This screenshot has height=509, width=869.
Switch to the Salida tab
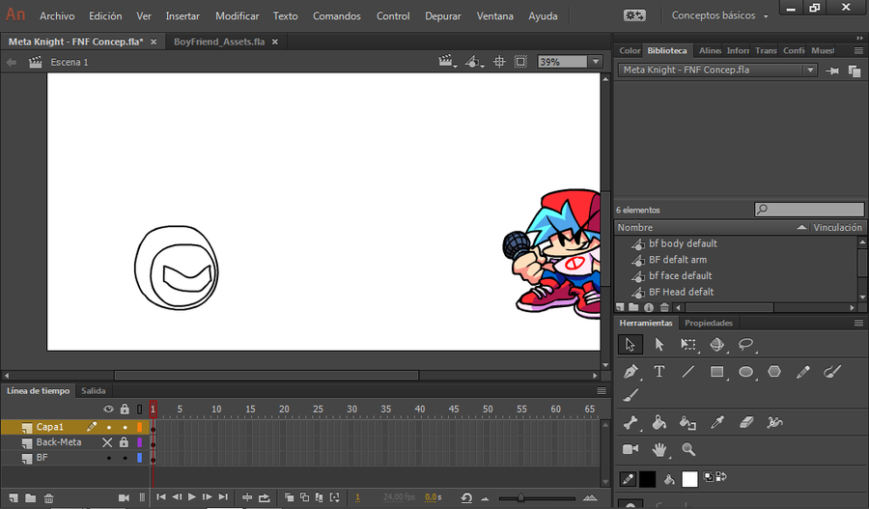click(x=93, y=391)
